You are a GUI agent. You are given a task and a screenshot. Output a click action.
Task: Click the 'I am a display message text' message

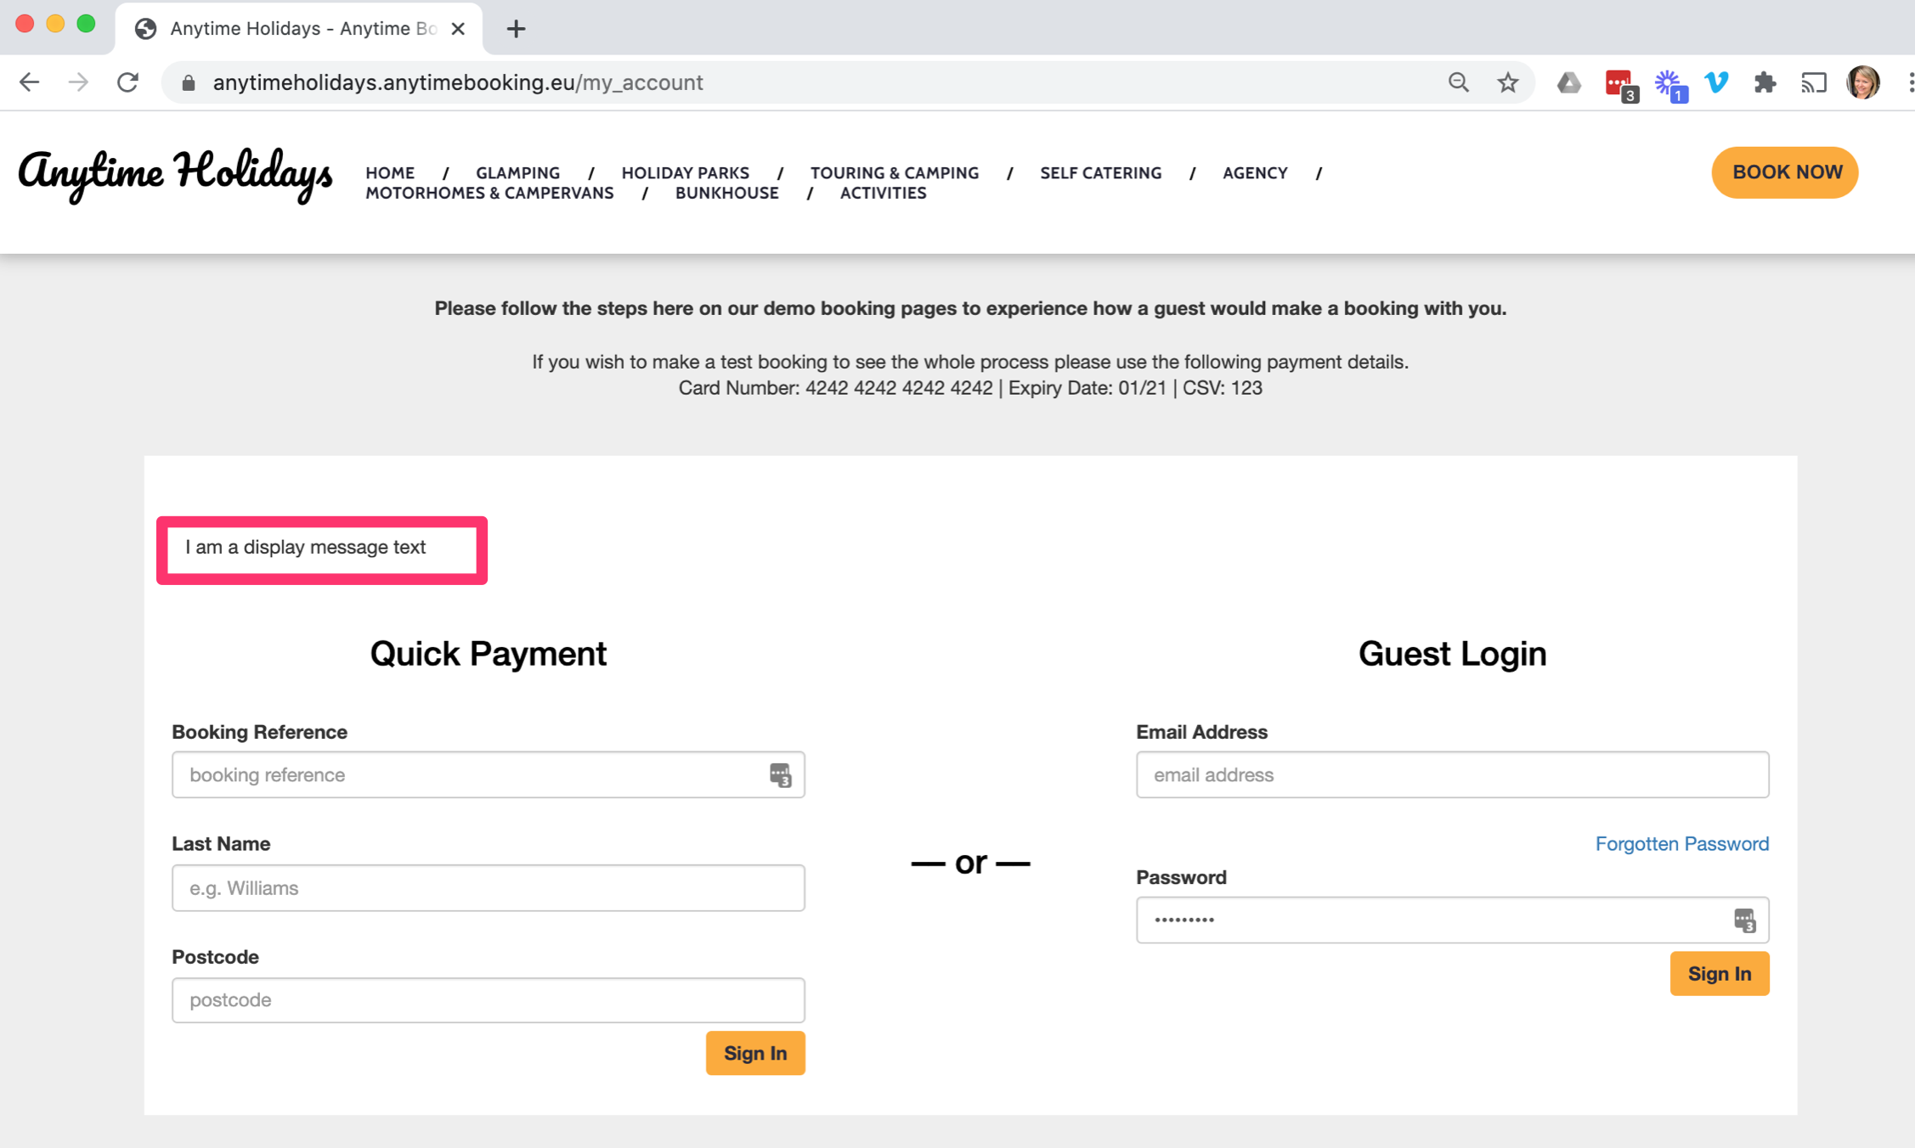tap(305, 547)
